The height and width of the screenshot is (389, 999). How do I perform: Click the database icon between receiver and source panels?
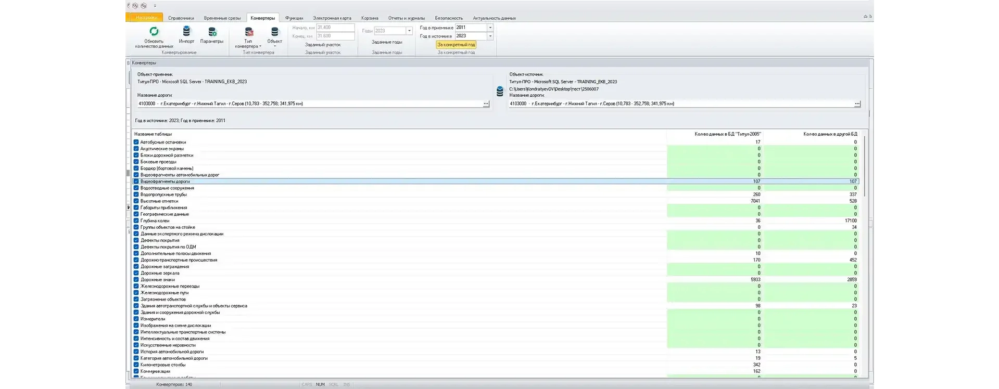500,92
